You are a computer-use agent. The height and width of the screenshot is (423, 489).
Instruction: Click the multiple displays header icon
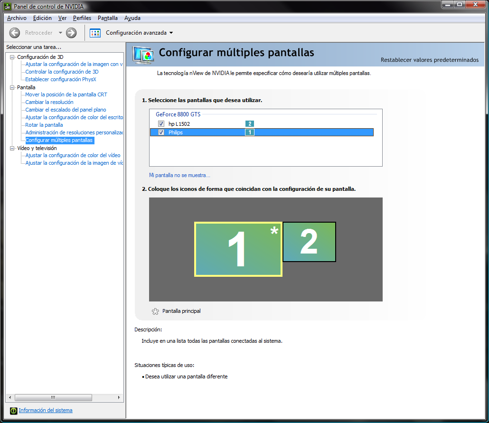tap(143, 55)
